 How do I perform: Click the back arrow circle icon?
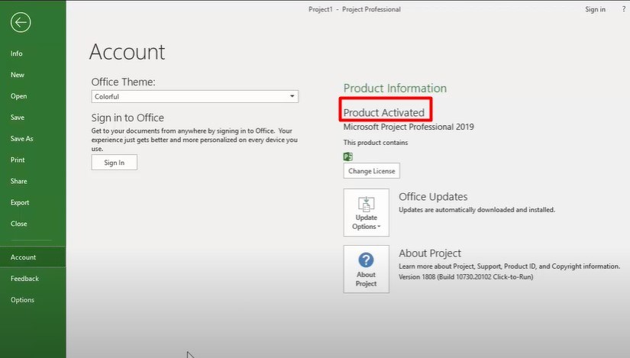pos(21,22)
